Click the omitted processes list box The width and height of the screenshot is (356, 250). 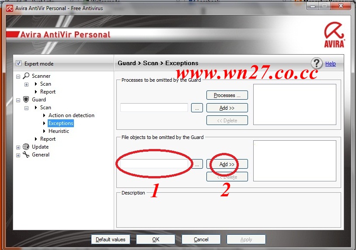295,104
